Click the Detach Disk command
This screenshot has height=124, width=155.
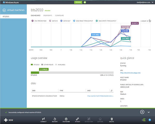click(89, 120)
